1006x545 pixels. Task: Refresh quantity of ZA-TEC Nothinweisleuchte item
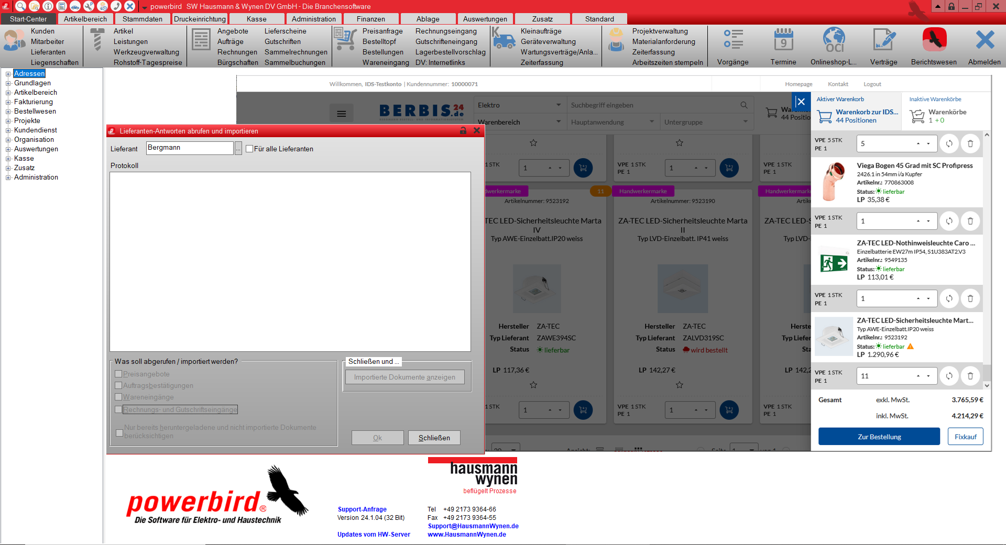[949, 298]
